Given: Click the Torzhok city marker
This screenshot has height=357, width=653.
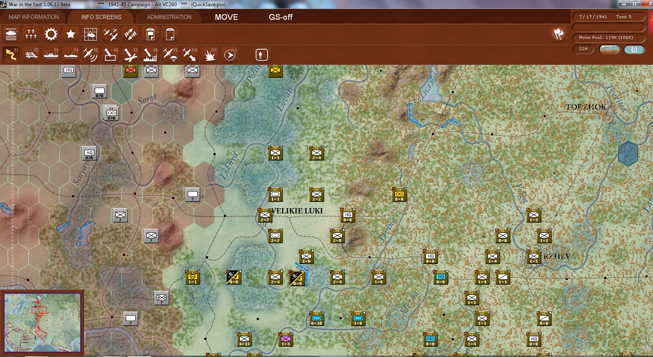Looking at the screenshot, I should pos(605,113).
